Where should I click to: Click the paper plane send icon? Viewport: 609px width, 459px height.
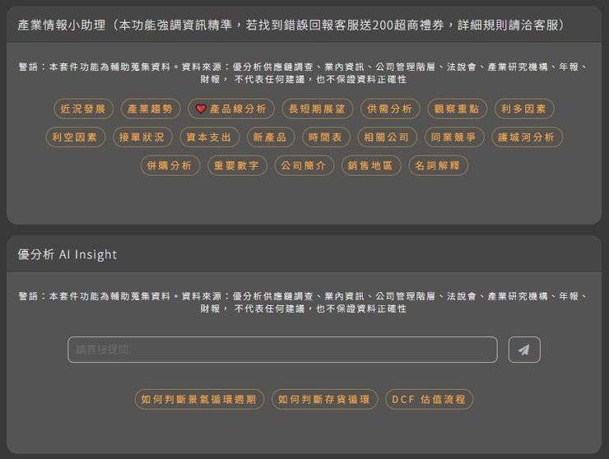[x=524, y=350]
